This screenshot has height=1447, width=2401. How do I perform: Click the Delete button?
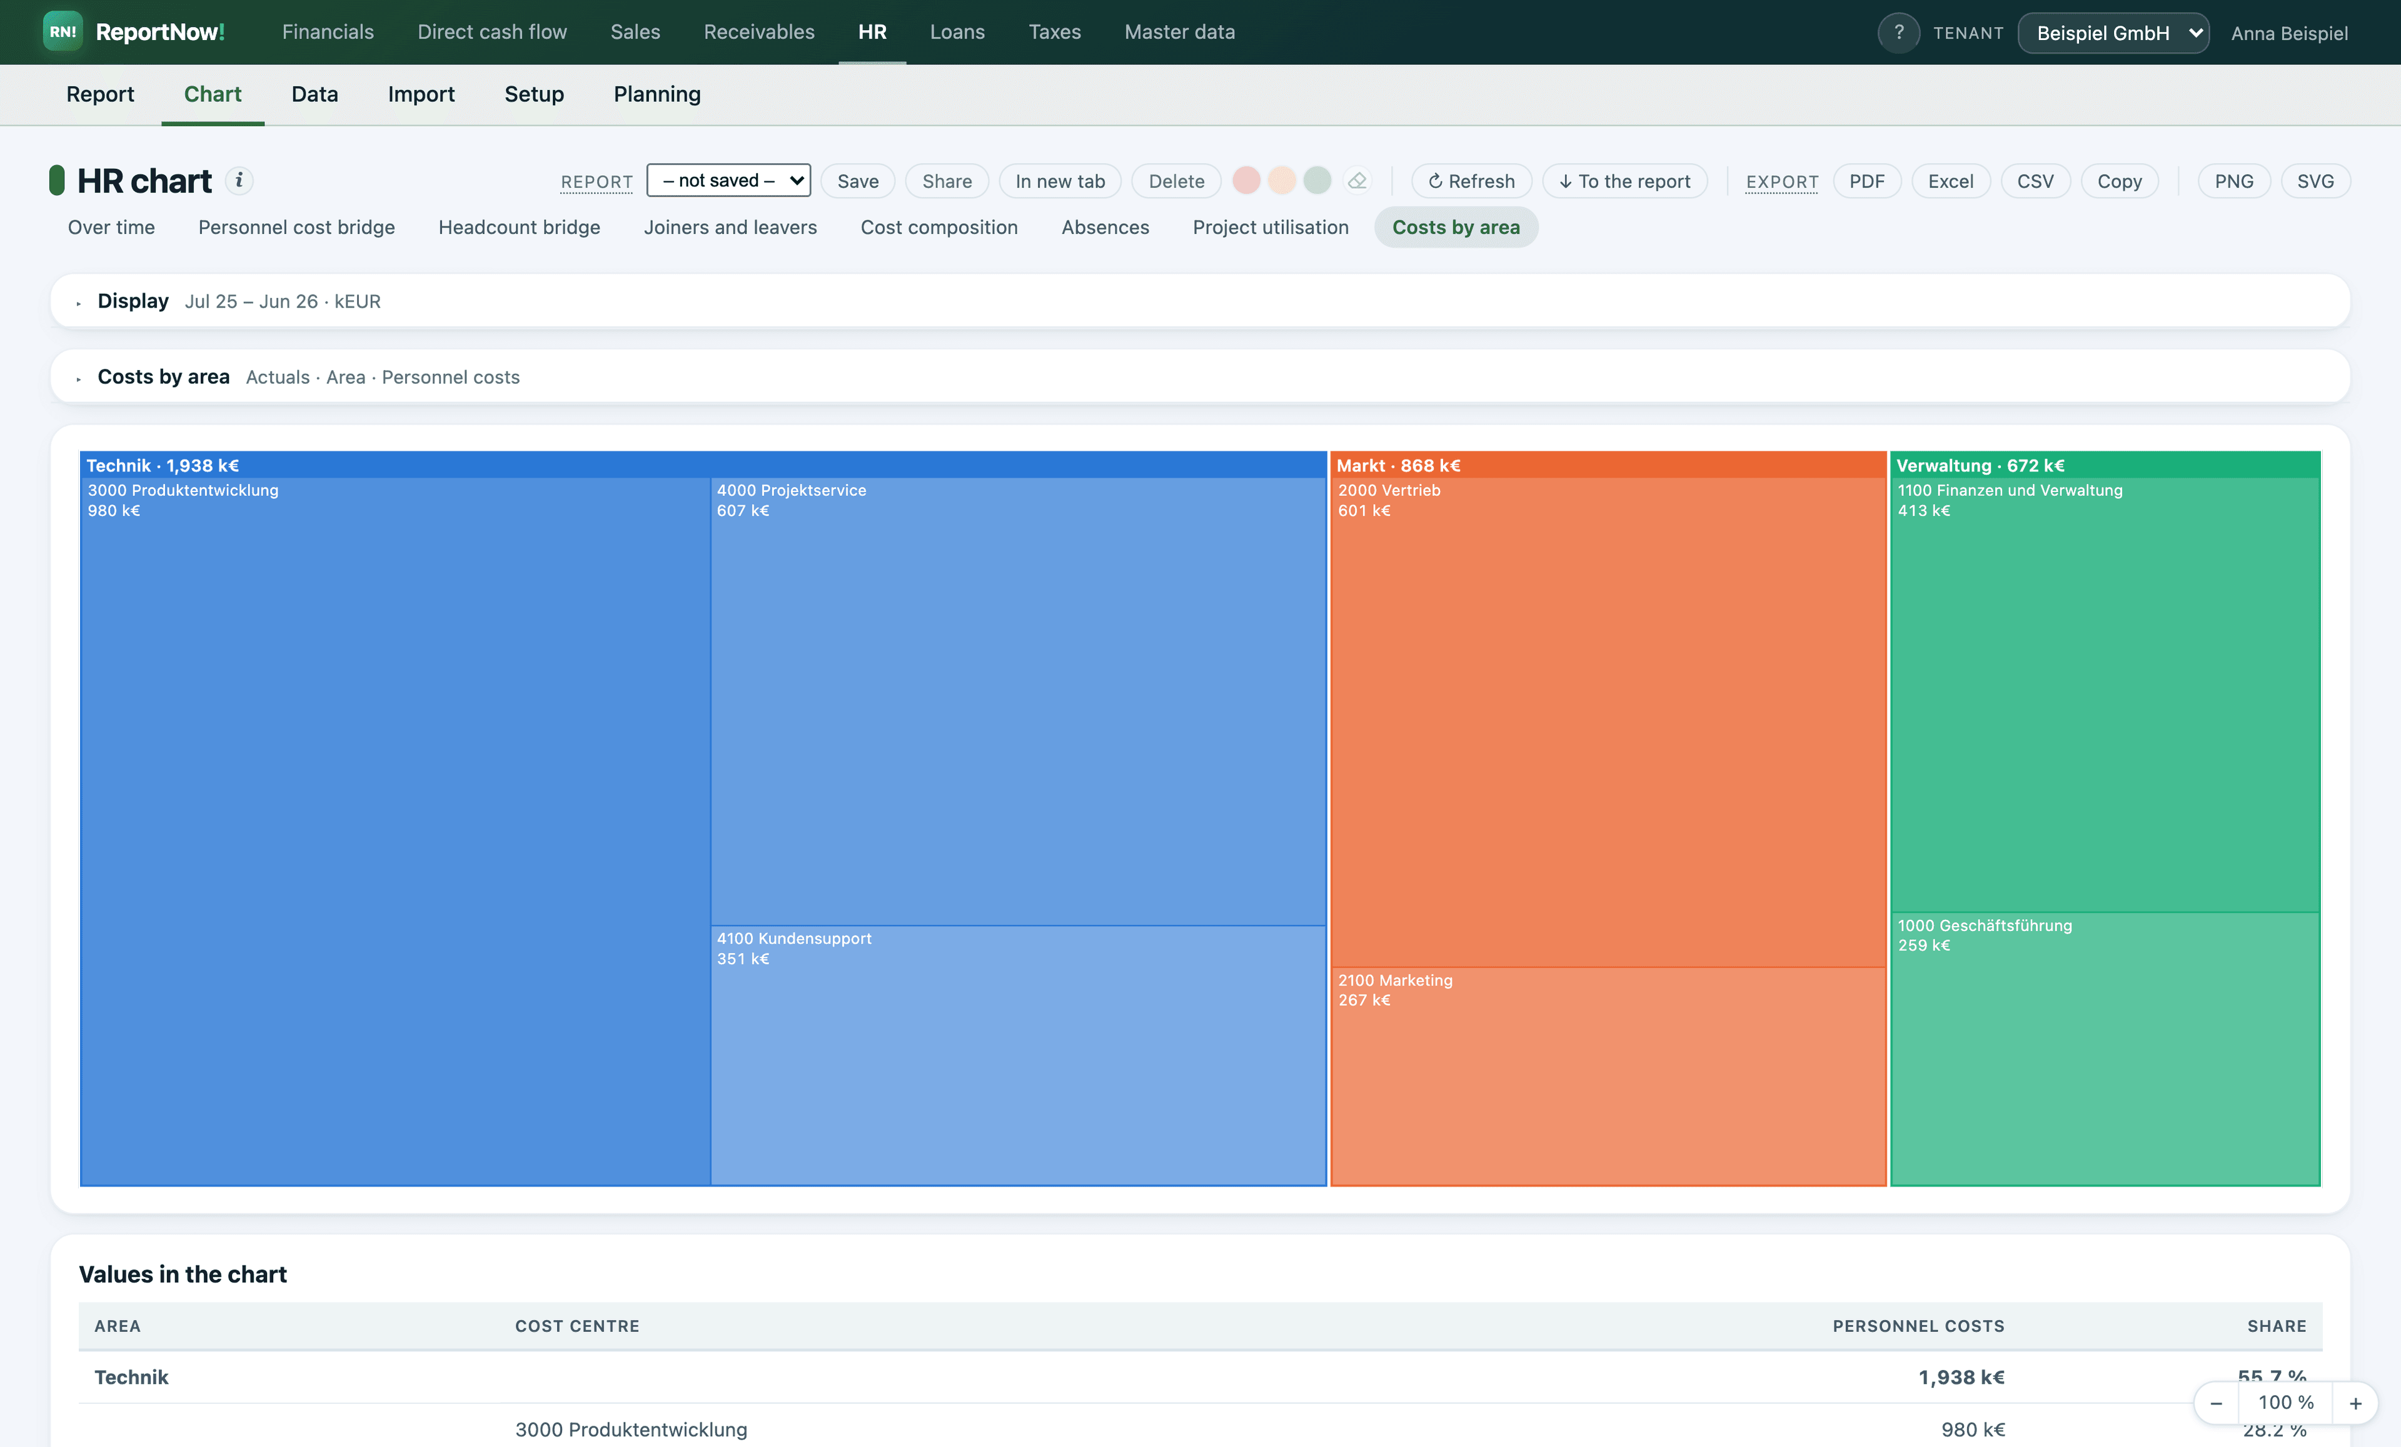coord(1176,180)
